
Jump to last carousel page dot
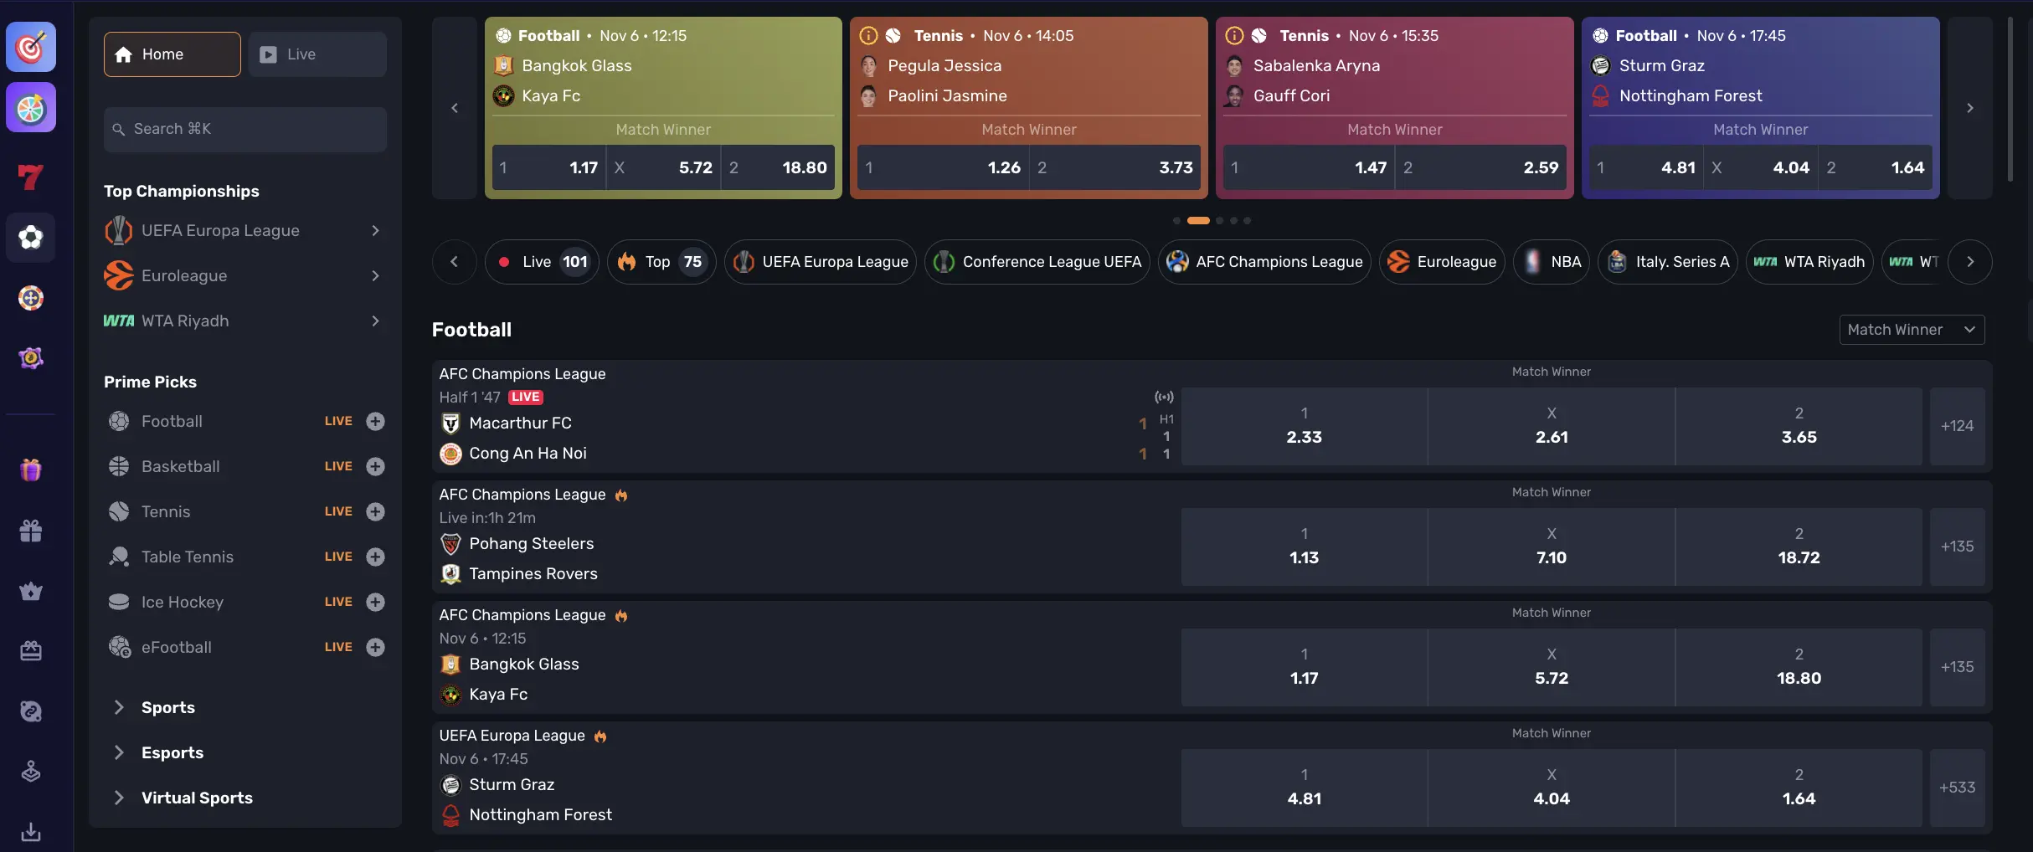[1247, 221]
